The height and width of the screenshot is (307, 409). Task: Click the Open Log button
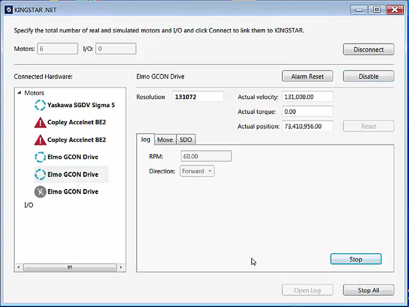307,290
